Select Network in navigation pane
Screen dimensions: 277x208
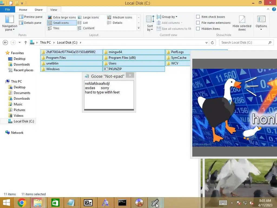pyautogui.click(x=15, y=133)
